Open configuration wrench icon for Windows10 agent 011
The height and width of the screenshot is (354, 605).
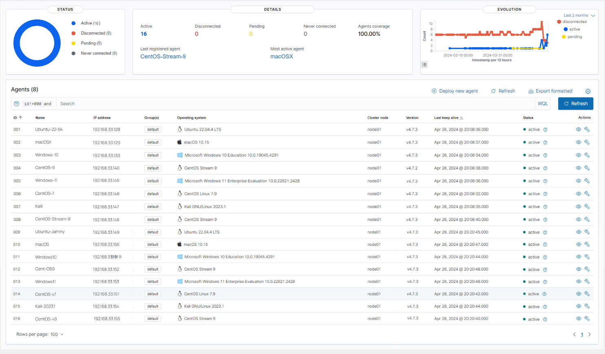[x=587, y=257]
